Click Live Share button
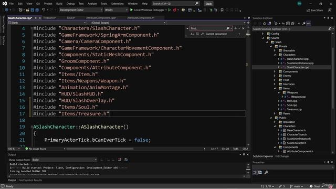336x189 pixels. (x=315, y=10)
